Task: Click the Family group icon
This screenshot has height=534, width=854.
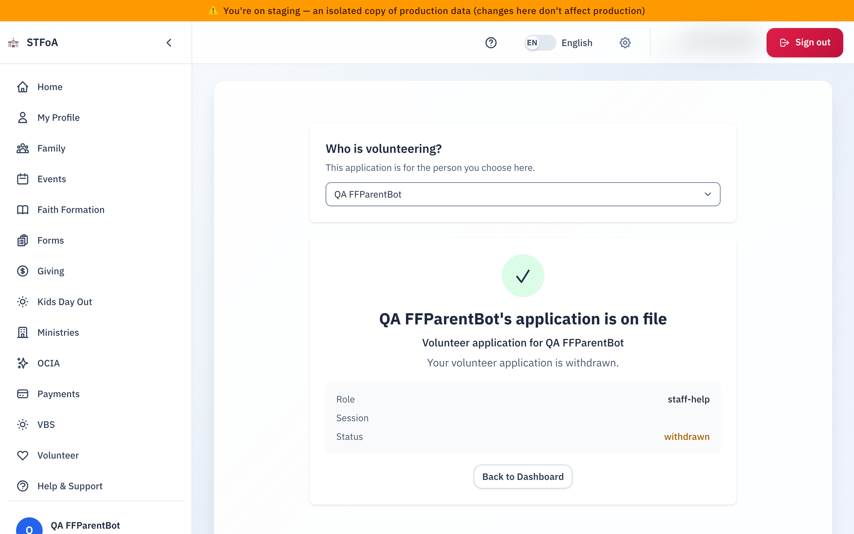Action: coord(23,148)
